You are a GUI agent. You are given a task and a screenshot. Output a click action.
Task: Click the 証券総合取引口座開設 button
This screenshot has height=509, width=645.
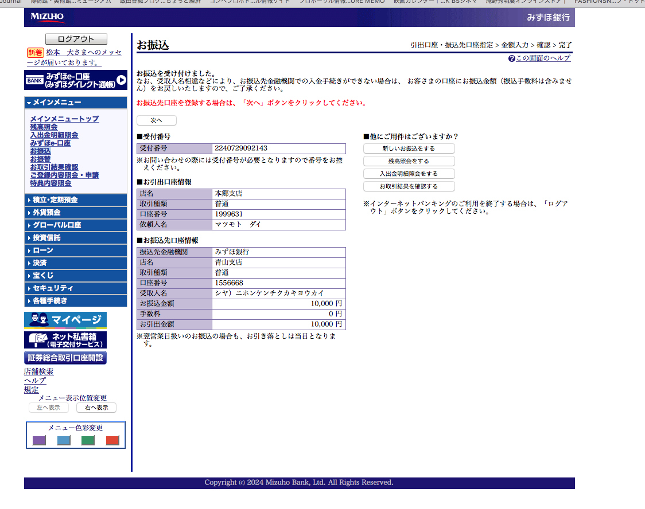pyautogui.click(x=65, y=358)
